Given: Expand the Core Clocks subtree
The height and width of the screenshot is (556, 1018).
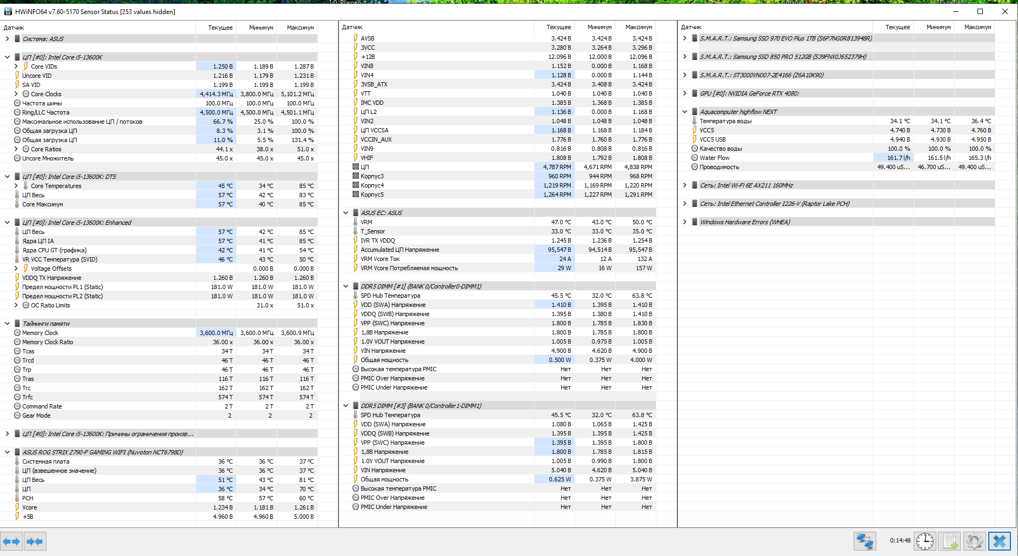Looking at the screenshot, I should coord(16,94).
